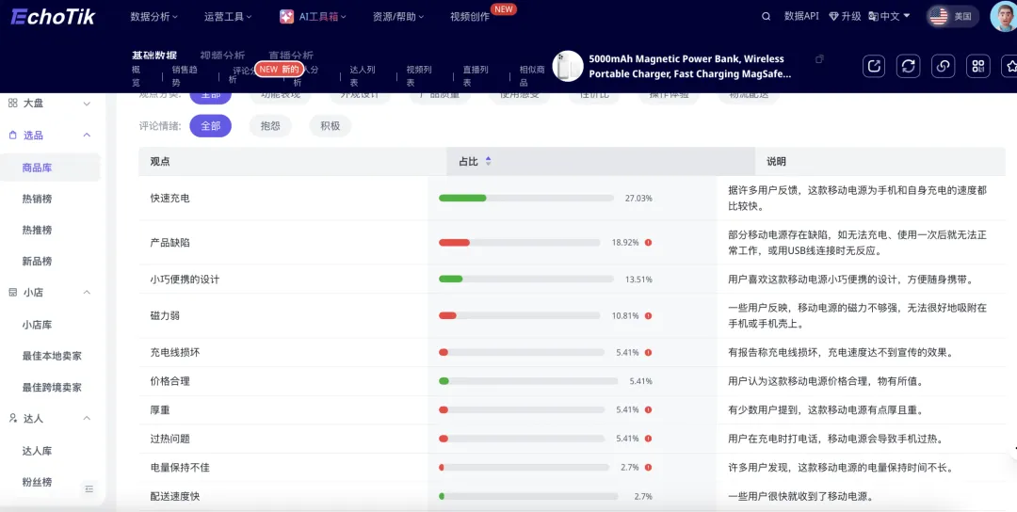Open 热销榜 in the sidebar
This screenshot has height=512, width=1017.
(38, 199)
